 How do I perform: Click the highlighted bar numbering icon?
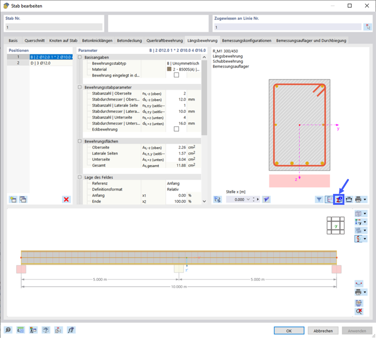pyautogui.click(x=338, y=199)
